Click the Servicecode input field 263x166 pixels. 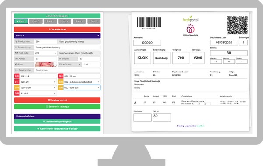pyautogui.click(x=67, y=70)
